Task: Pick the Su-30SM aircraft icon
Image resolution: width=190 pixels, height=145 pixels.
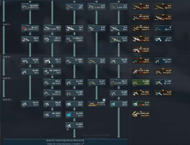Action: click(69, 125)
